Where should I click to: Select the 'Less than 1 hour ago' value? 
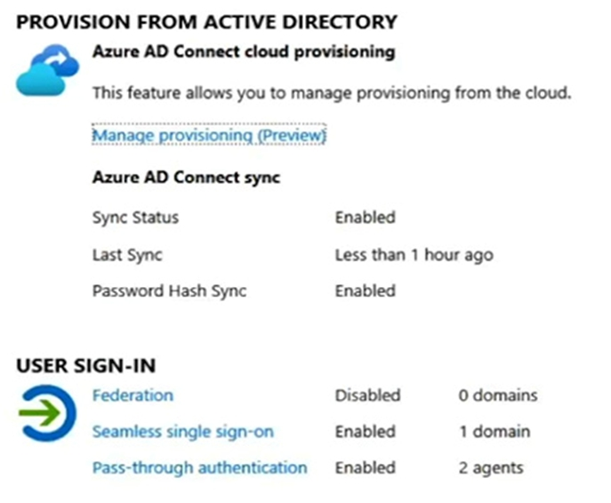pos(414,255)
